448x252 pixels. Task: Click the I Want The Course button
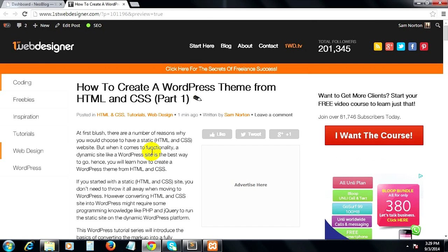(x=374, y=135)
